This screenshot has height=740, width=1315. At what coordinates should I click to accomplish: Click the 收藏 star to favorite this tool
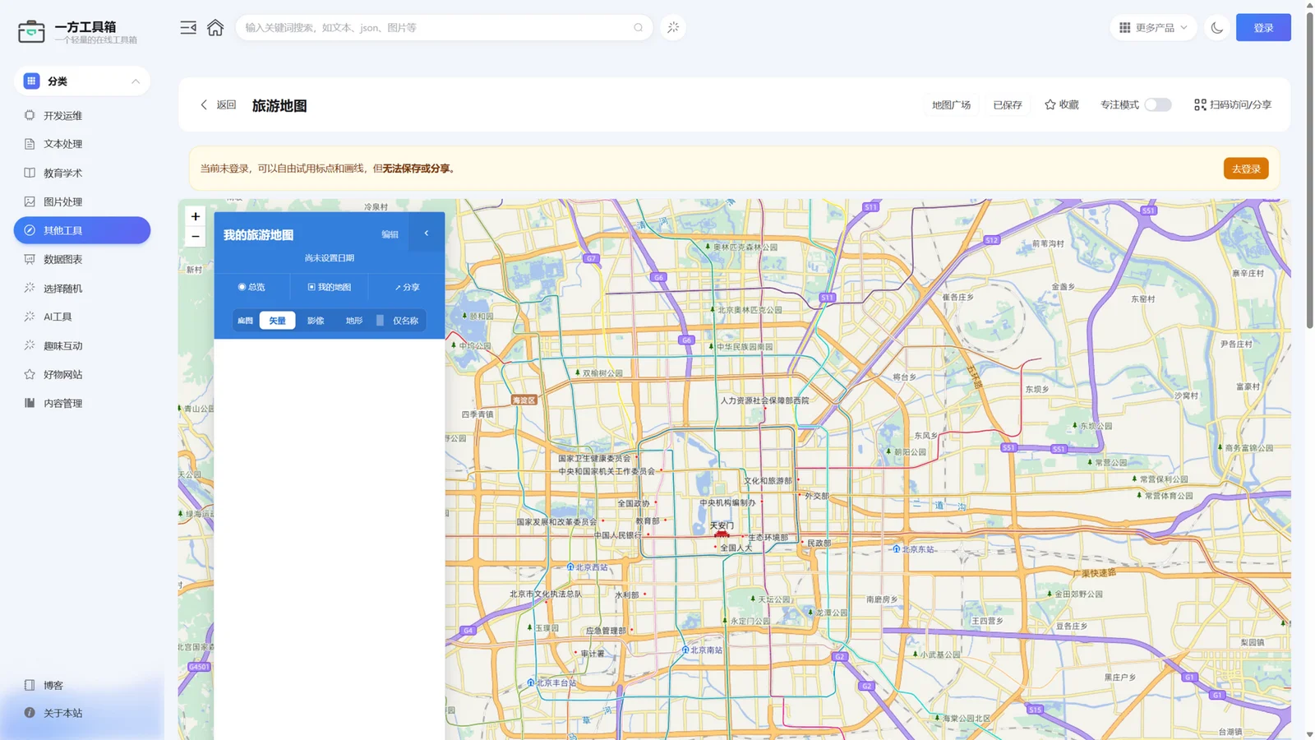point(1061,104)
